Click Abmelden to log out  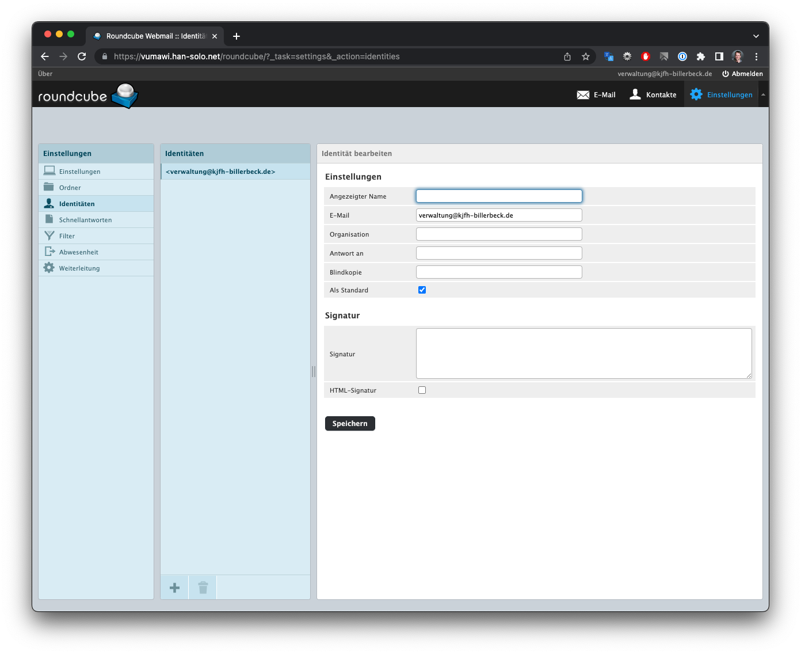(742, 74)
